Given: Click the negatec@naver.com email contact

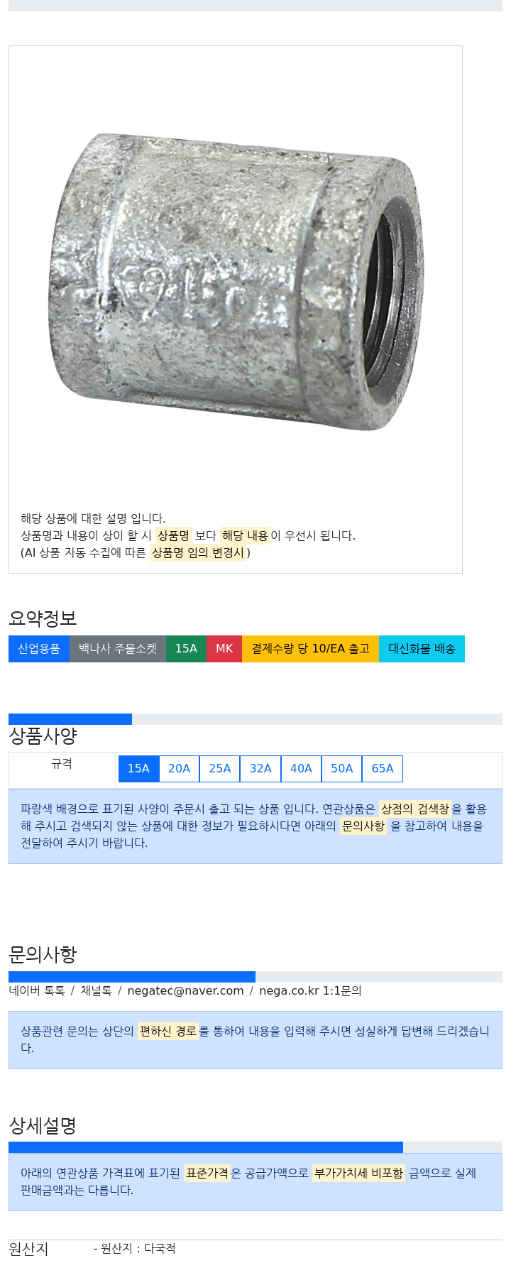Looking at the screenshot, I should tap(185, 990).
